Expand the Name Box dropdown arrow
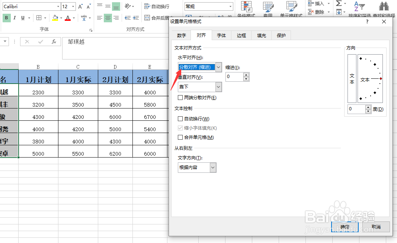This screenshot has height=243, width=397. point(5,42)
